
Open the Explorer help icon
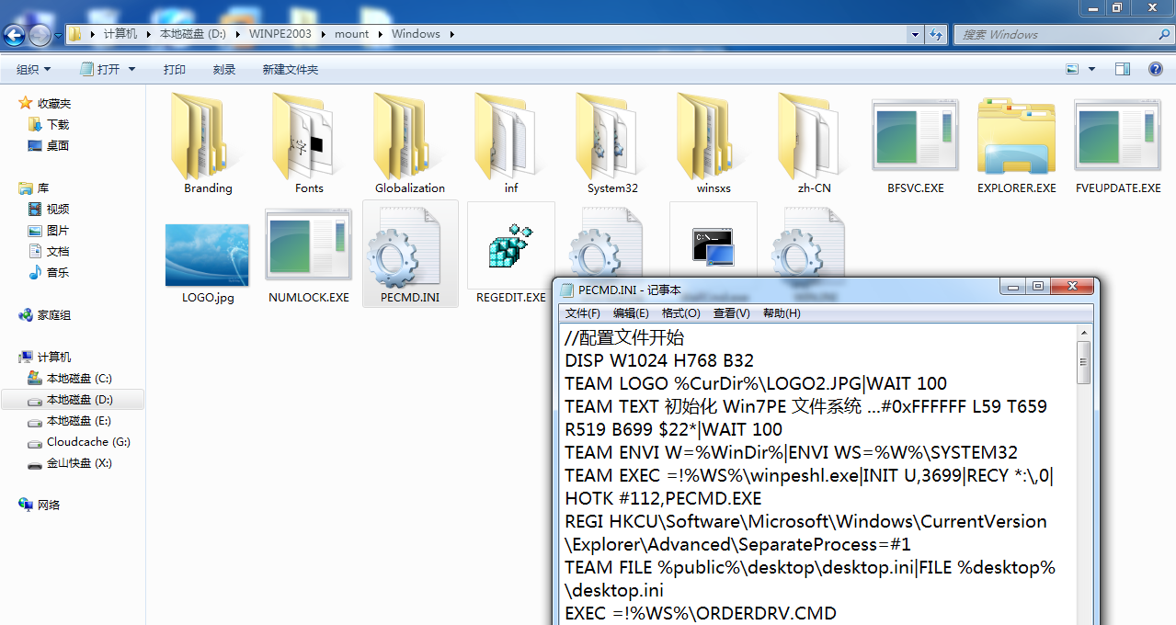tap(1156, 69)
